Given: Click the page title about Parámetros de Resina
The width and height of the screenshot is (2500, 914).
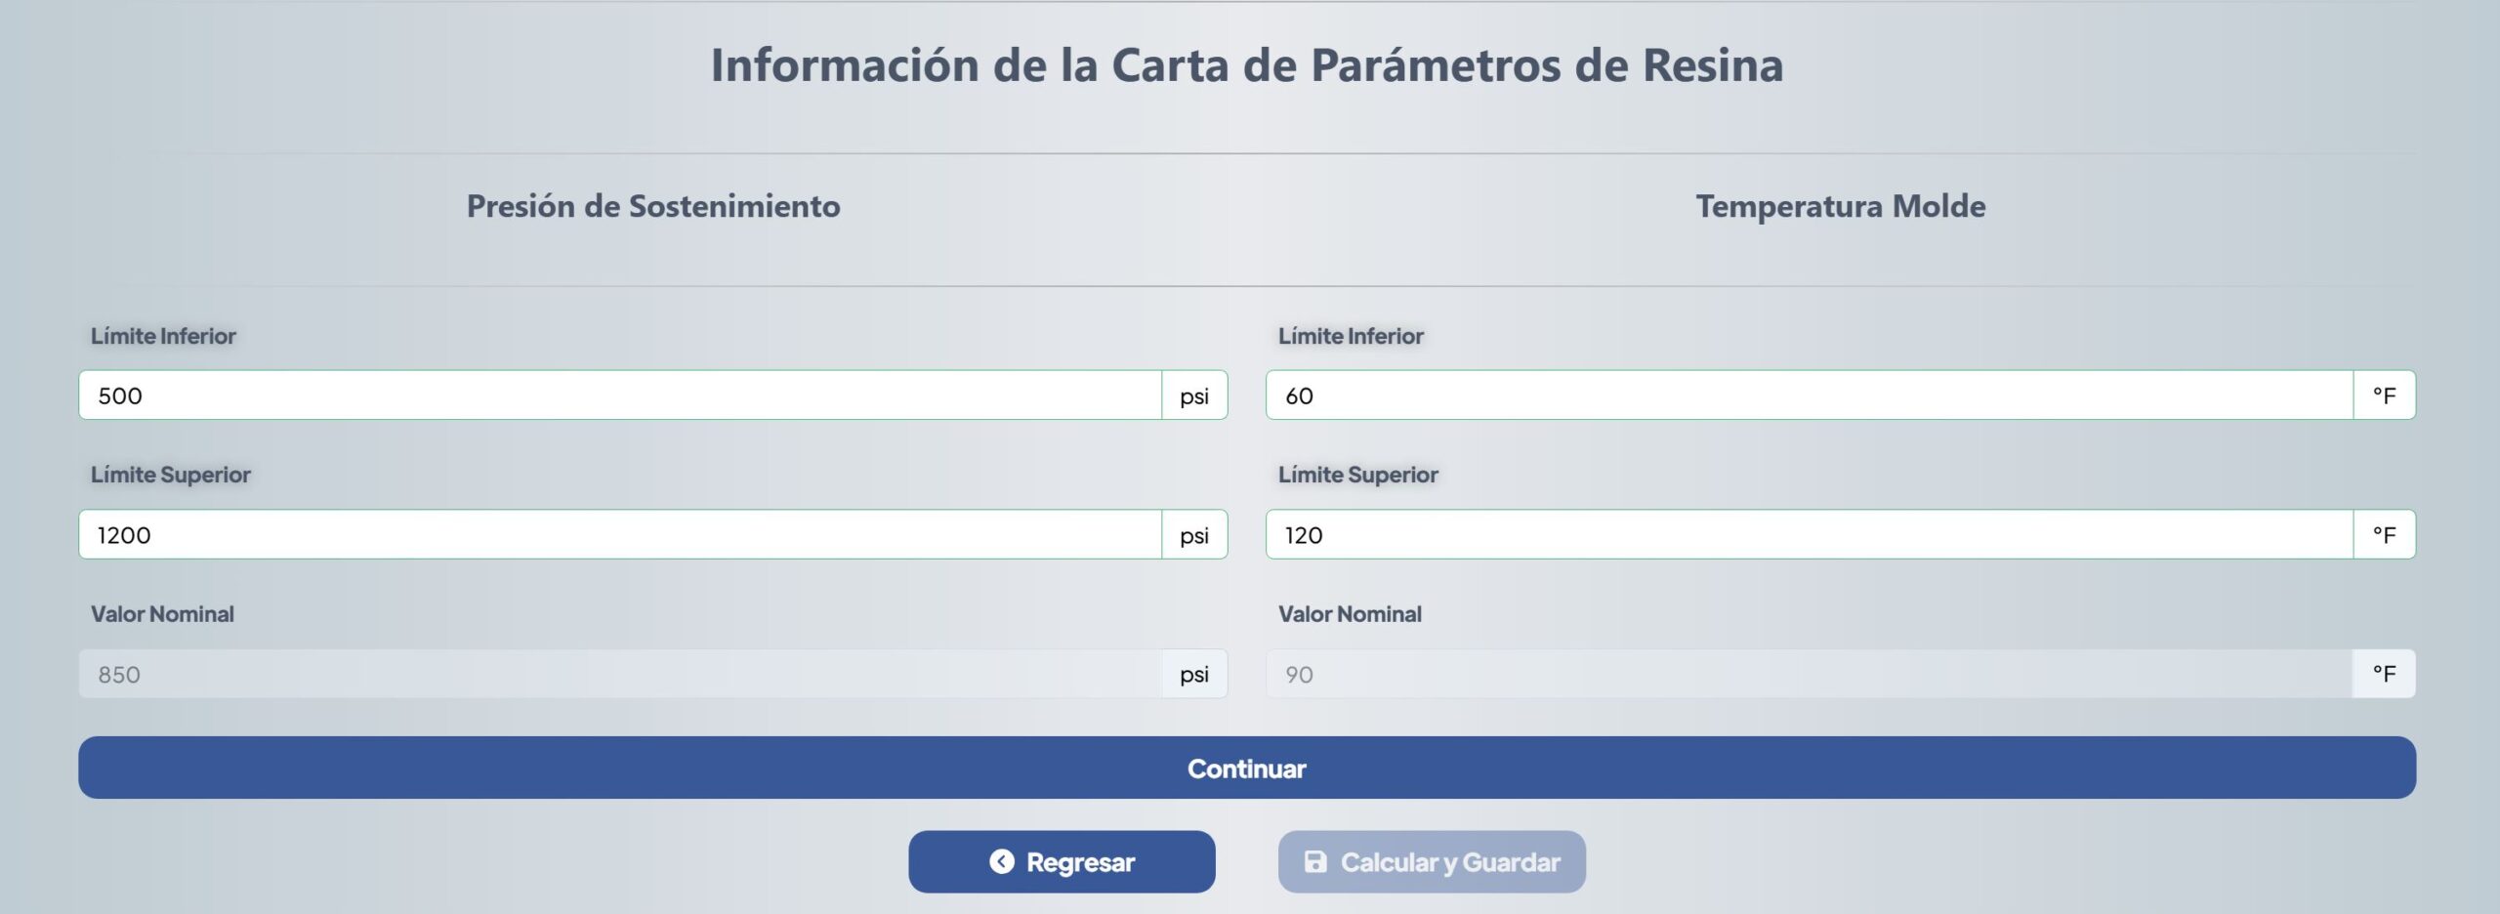Looking at the screenshot, I should pos(1247,65).
